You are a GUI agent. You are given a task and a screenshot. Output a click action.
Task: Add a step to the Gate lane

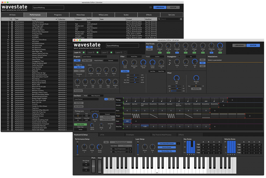coord(136,121)
